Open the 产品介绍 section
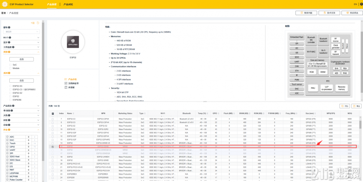Image resolution: width=363 pixels, height=182 pixels. tap(70, 79)
